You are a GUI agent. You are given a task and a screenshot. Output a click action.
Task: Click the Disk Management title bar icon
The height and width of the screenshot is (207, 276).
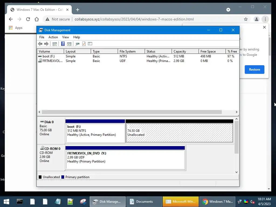pyautogui.click(x=41, y=30)
